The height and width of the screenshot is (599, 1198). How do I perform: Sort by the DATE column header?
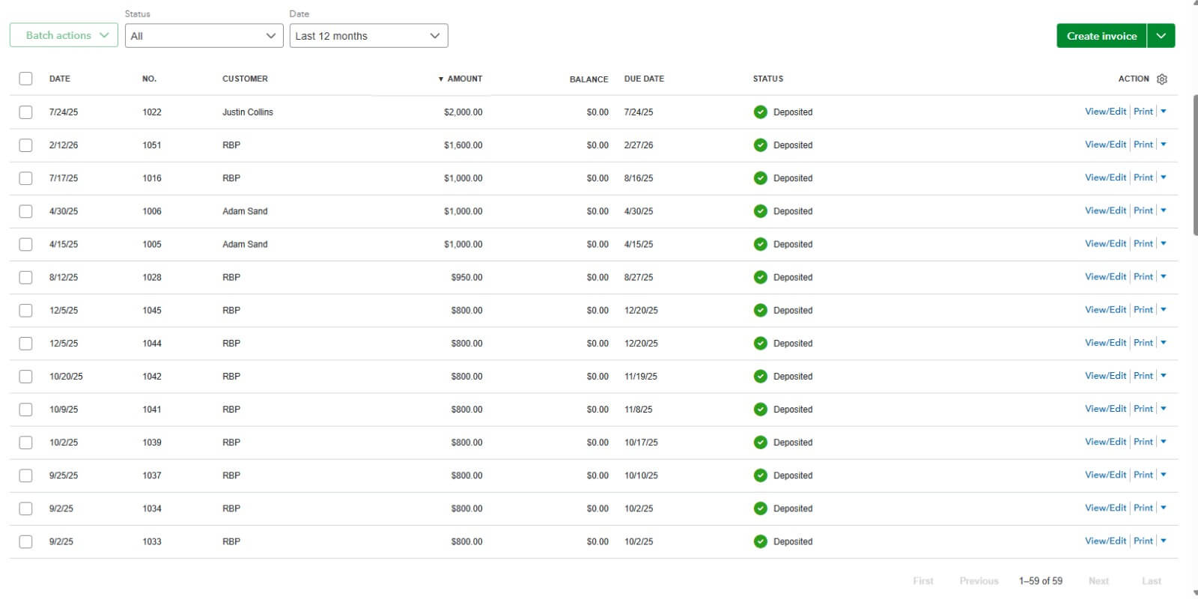point(59,79)
